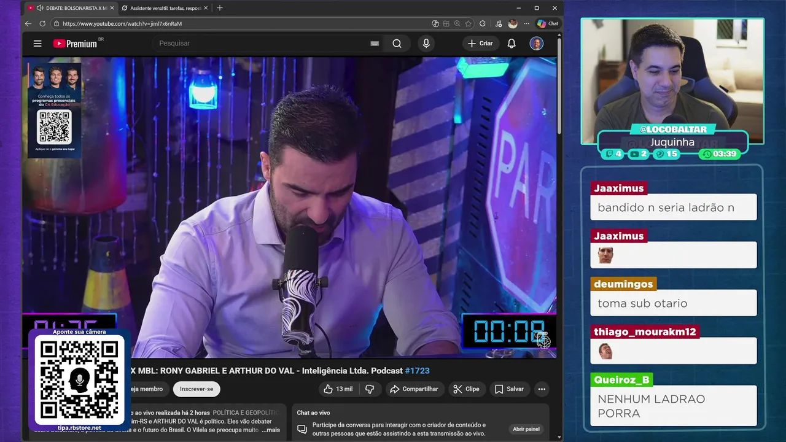Create a Clipe from the video
The image size is (786, 442).
tap(466, 389)
